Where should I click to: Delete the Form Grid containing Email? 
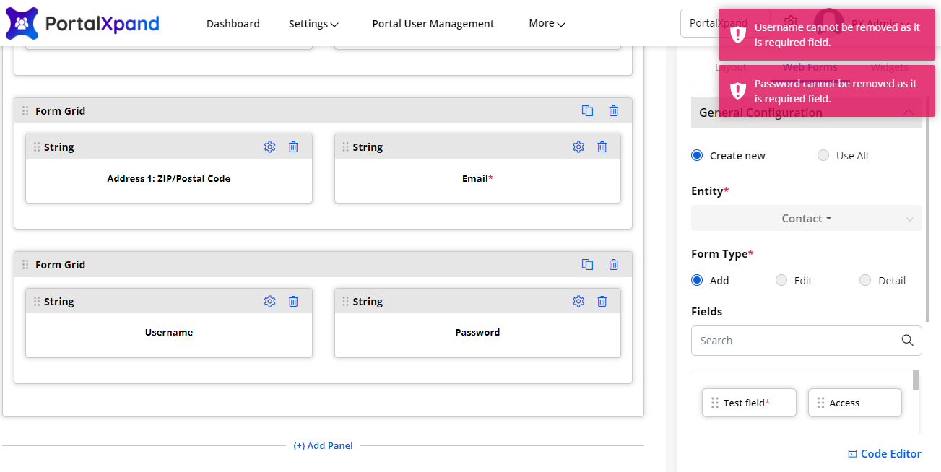click(613, 111)
